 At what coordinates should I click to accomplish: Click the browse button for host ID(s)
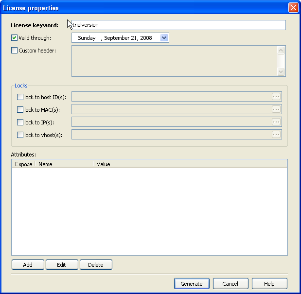coord(276,97)
